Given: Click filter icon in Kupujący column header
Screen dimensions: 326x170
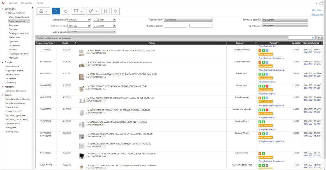Looking at the screenshot, I should [x=255, y=43].
